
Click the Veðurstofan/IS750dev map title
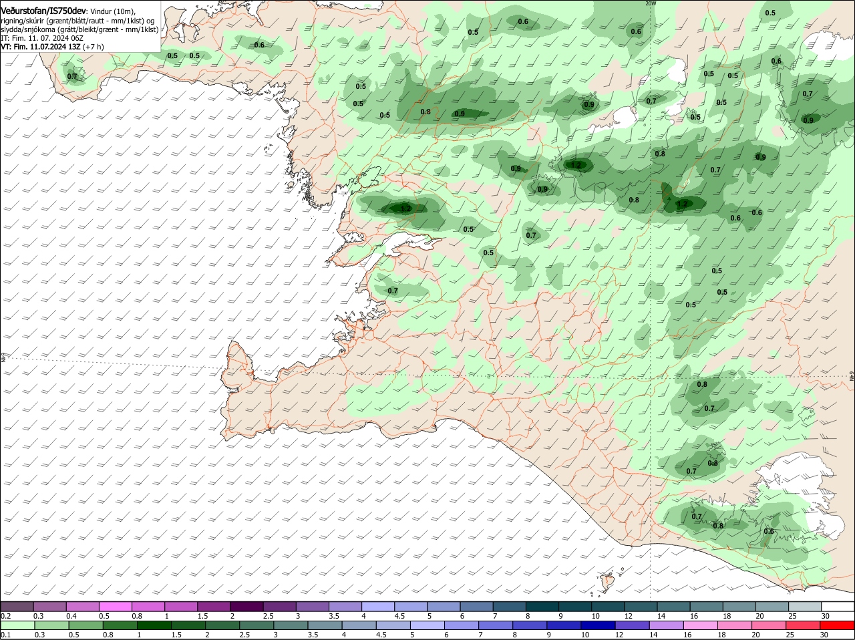[44, 11]
